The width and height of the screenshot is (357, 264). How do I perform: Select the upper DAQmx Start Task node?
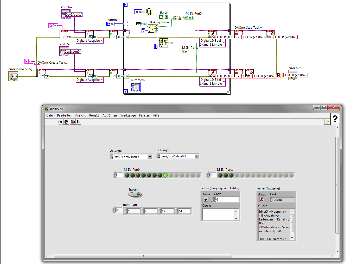click(113, 34)
